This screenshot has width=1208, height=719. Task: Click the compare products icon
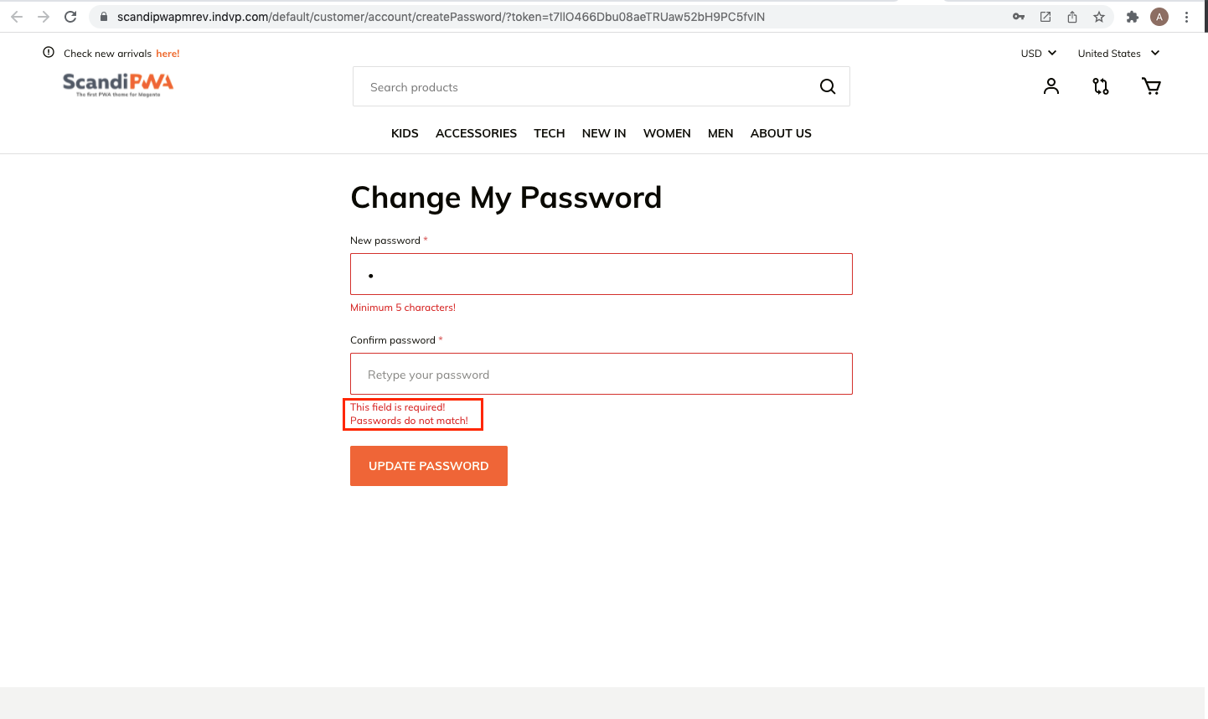point(1100,85)
